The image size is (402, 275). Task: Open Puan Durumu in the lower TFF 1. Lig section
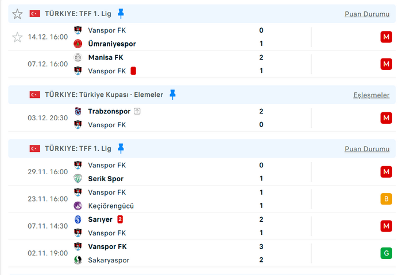[367, 149]
